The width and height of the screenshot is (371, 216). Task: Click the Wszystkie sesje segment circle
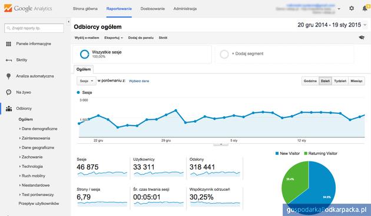(84, 54)
